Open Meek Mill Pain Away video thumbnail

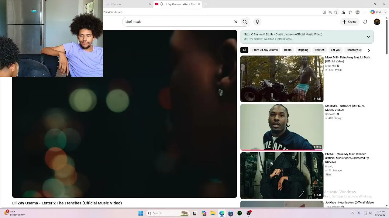pos(282,79)
